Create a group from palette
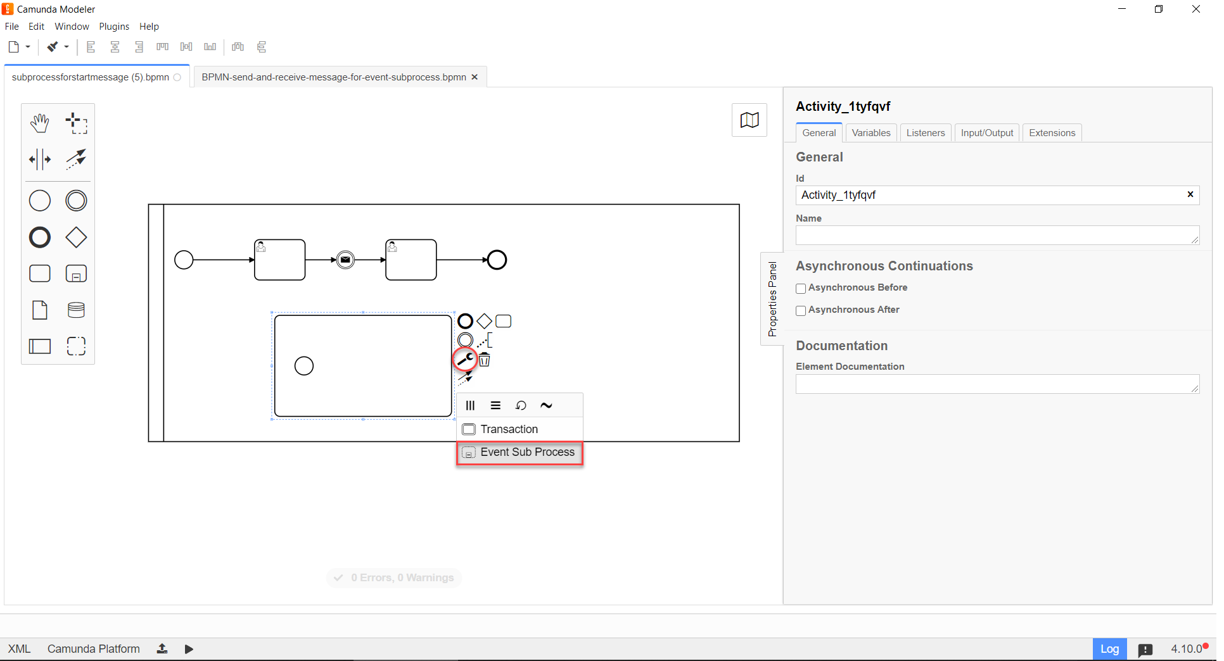The image size is (1224, 661). click(77, 346)
